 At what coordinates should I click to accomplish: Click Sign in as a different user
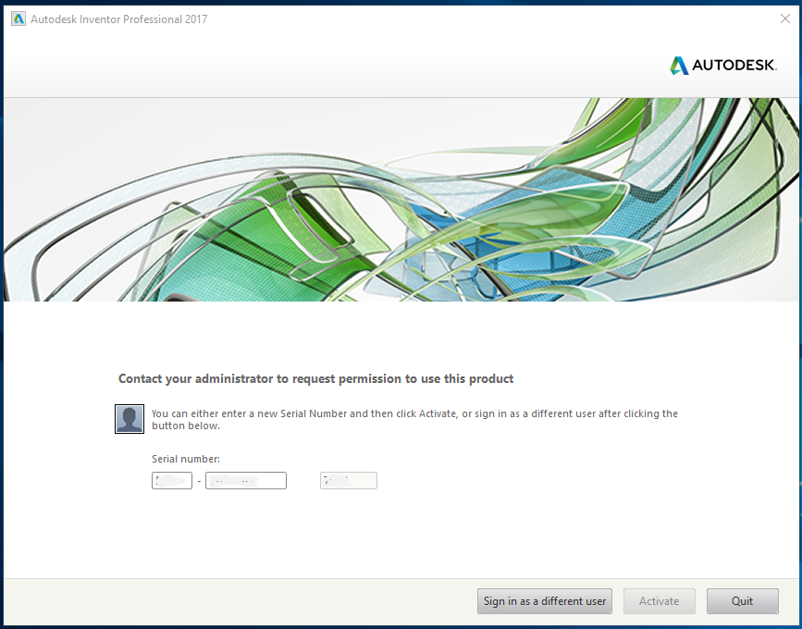[x=545, y=601]
